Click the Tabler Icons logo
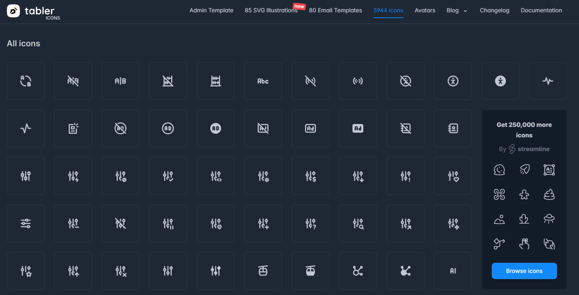The image size is (579, 295). click(34, 12)
